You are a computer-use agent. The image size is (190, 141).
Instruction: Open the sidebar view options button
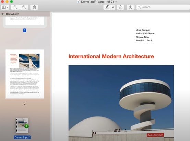pos(5,7)
